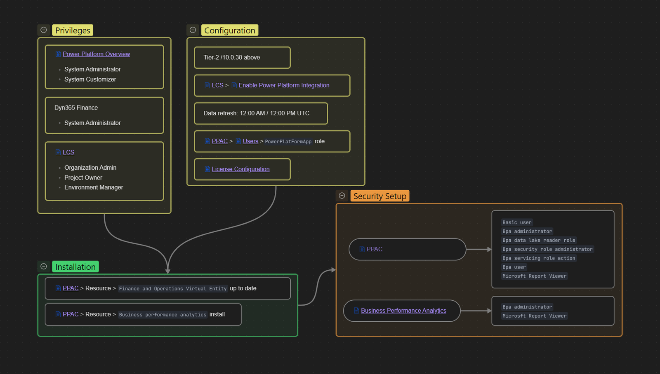Viewport: 660px width, 374px height.
Task: Select the Configuration group title
Action: click(x=230, y=30)
